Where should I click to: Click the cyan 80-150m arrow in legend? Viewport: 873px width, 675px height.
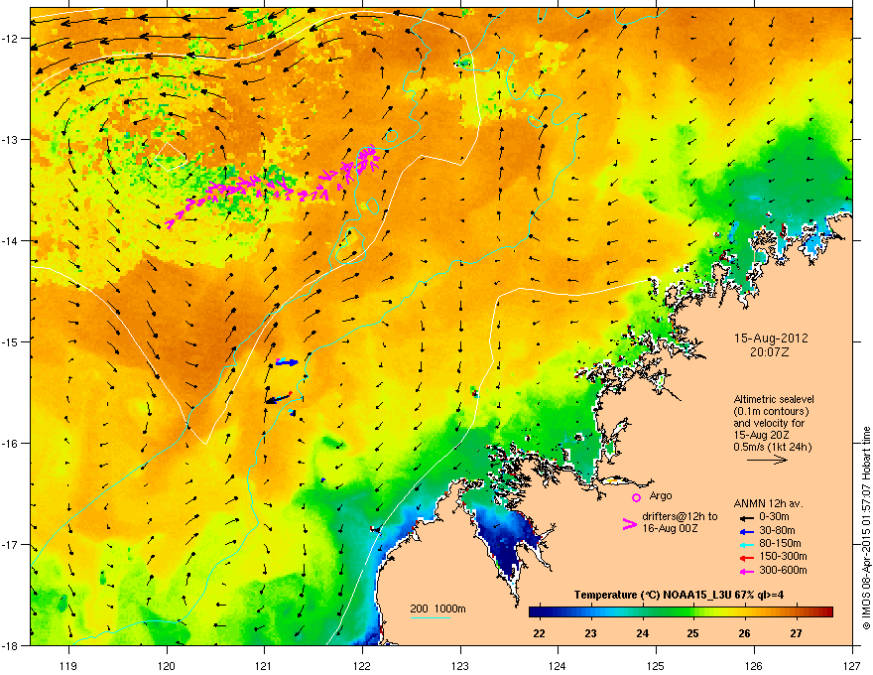click(x=746, y=544)
